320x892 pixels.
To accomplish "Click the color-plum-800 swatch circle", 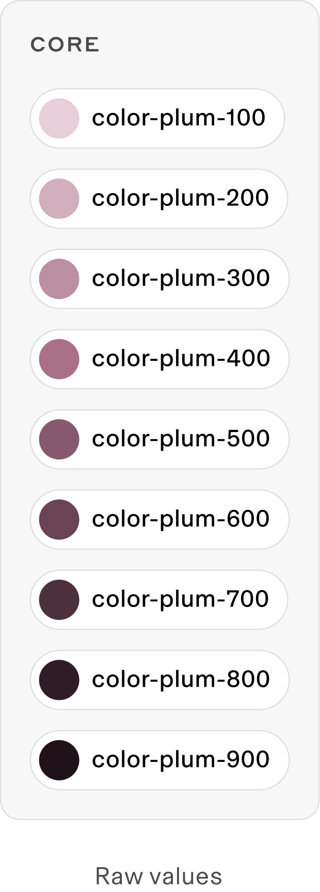I will click(x=59, y=680).
